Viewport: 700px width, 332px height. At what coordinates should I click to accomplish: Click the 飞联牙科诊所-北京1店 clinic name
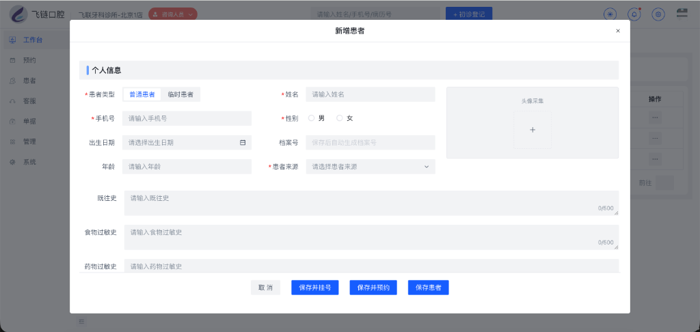[110, 15]
